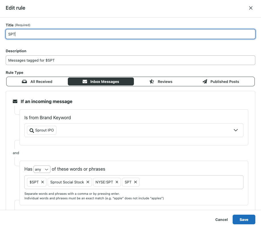Save the rule

pyautogui.click(x=244, y=219)
